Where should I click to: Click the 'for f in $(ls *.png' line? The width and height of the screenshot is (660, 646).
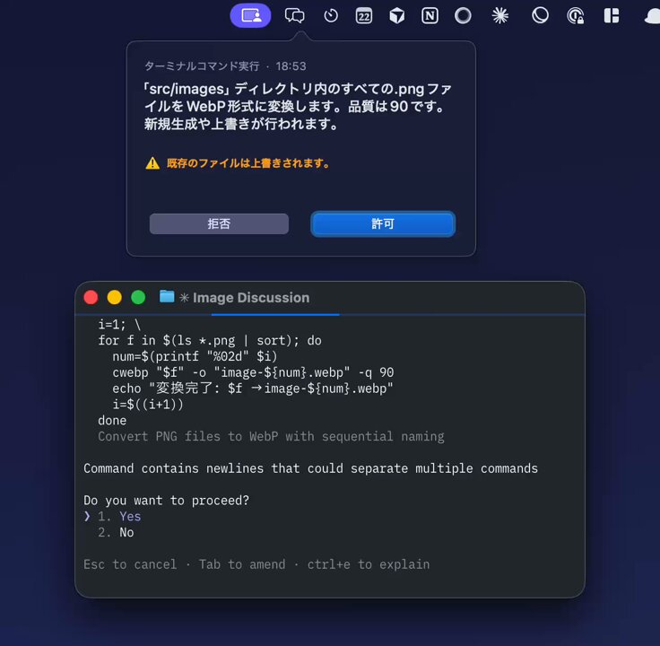click(x=210, y=340)
